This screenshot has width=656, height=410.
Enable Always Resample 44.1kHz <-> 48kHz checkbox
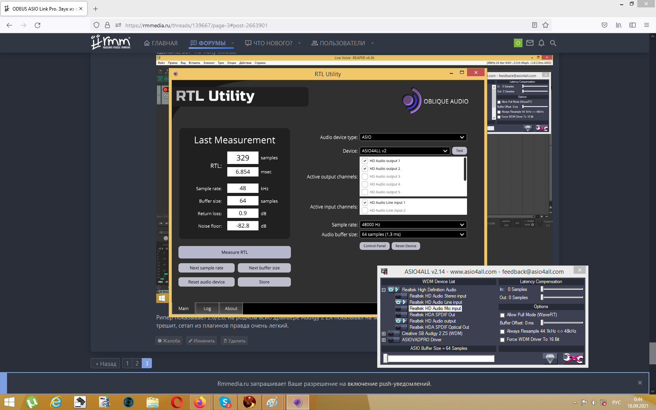(x=503, y=332)
